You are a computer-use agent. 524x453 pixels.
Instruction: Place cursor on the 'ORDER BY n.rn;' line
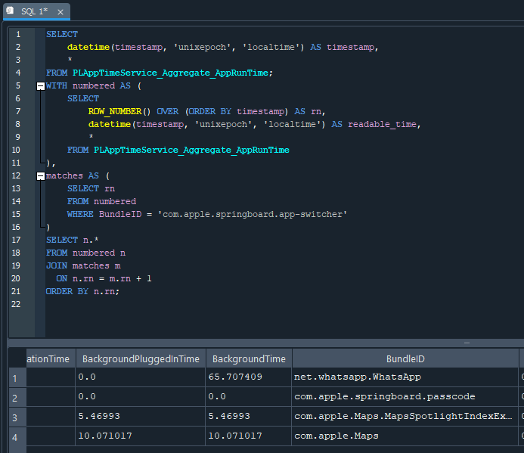tap(83, 291)
